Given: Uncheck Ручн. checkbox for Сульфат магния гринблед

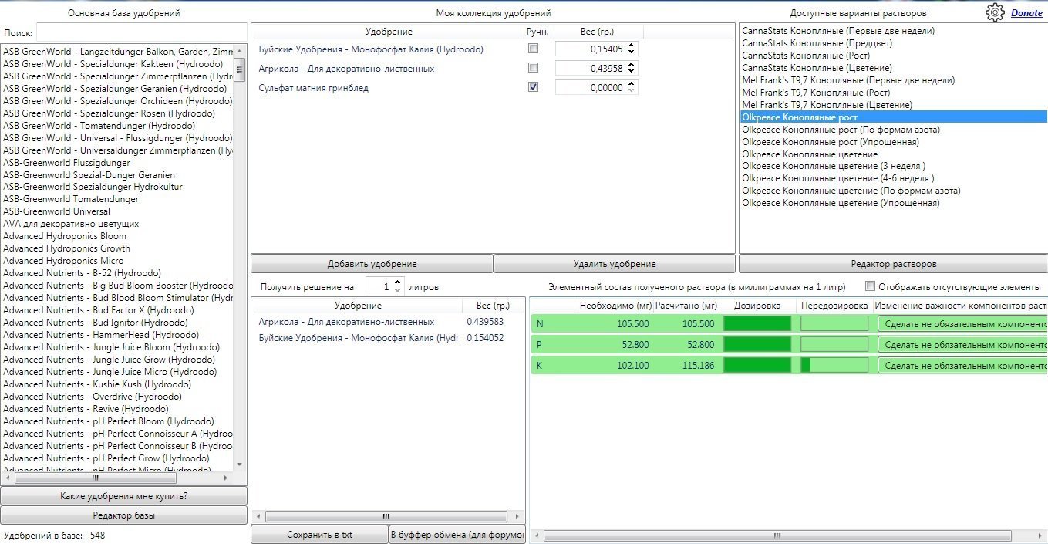Looking at the screenshot, I should [533, 87].
